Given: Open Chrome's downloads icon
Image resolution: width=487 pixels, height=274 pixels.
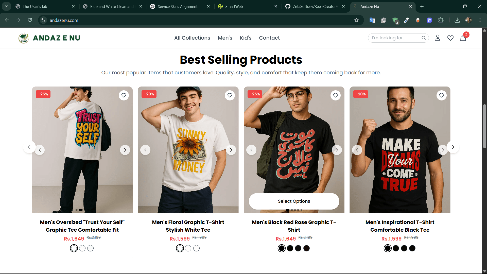Looking at the screenshot, I should point(457,20).
